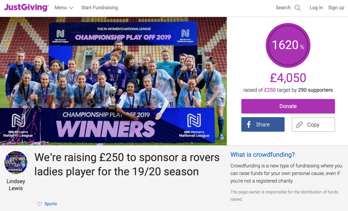Open the Start Fundraising page
The width and height of the screenshot is (348, 211).
tap(100, 8)
